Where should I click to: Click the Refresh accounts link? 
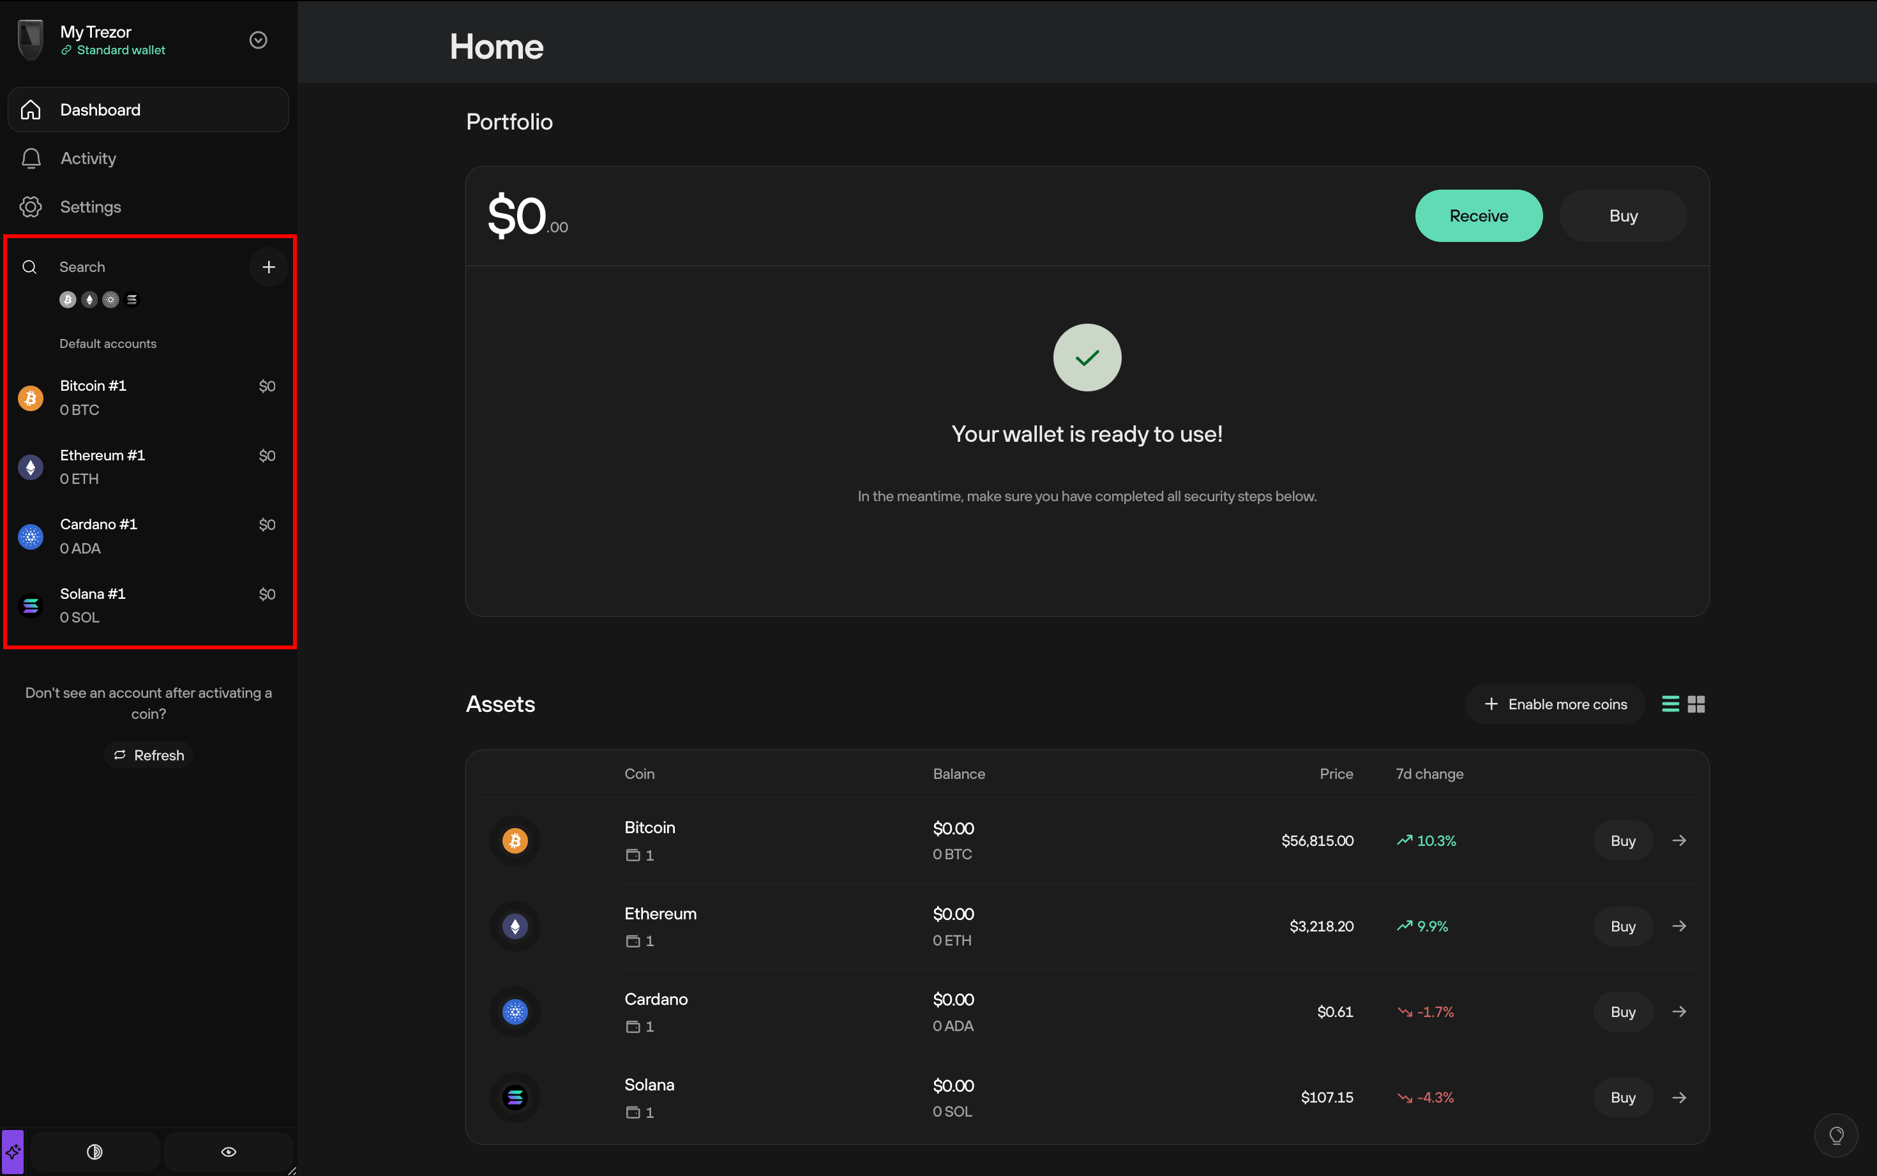147,755
